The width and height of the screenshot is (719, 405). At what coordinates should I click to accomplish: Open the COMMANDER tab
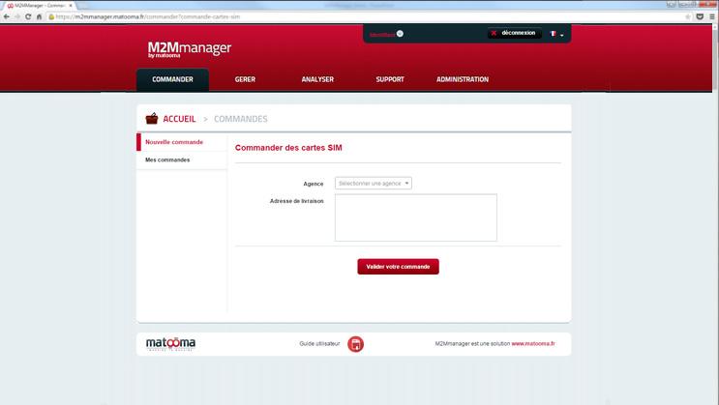click(172, 79)
